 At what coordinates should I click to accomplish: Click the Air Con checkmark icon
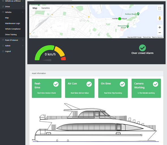point(89,84)
